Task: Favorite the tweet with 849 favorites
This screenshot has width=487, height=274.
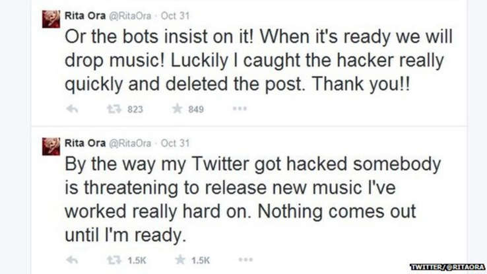Action: pyautogui.click(x=178, y=109)
